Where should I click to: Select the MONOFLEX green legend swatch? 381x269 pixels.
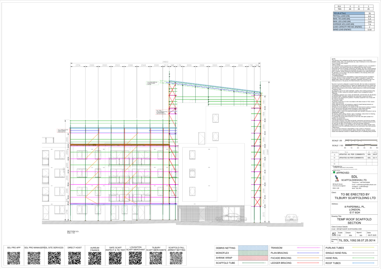[x=253, y=253]
